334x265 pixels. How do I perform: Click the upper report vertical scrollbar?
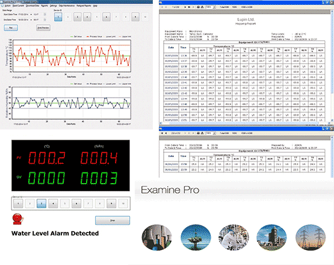332,66
